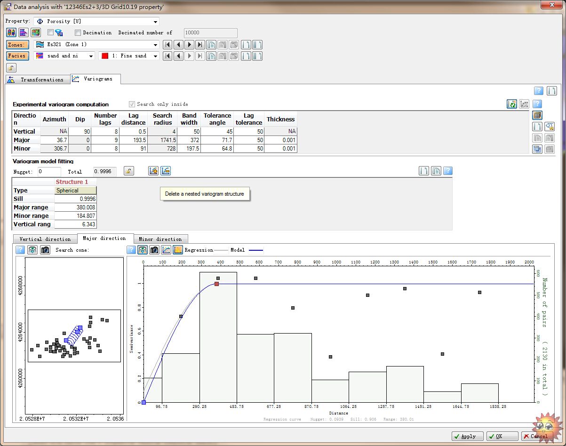The width and height of the screenshot is (566, 446).
Task: Jump to first zone with skip-back arrow
Action: click(x=167, y=45)
